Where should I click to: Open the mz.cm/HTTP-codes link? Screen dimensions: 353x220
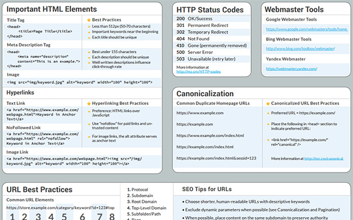(198, 72)
